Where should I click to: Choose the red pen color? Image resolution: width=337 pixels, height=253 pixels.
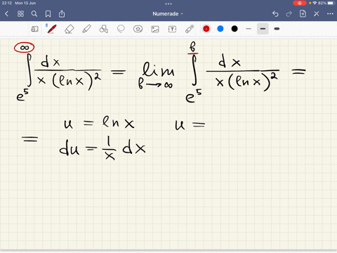coord(206,29)
